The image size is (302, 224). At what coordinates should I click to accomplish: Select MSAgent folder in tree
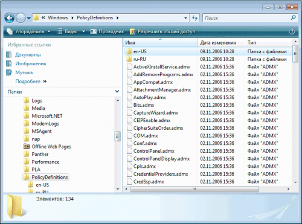click(x=42, y=131)
